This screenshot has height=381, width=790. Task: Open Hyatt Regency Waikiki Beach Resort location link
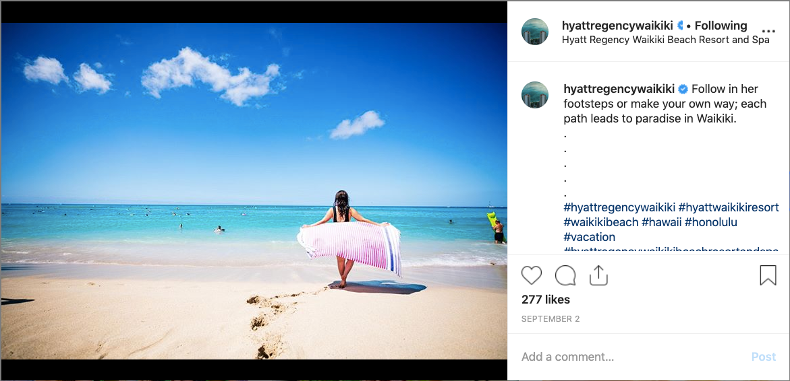pos(666,40)
